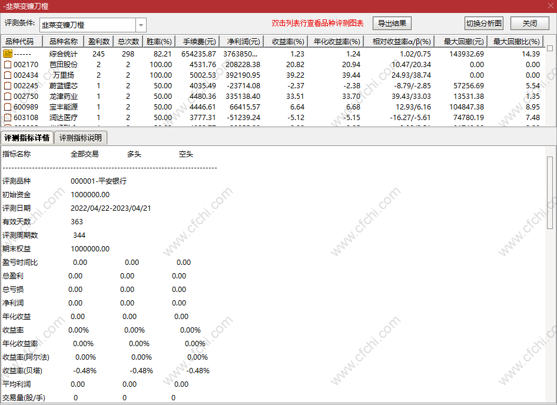Sort by the 净利润(元) column header

coord(241,42)
